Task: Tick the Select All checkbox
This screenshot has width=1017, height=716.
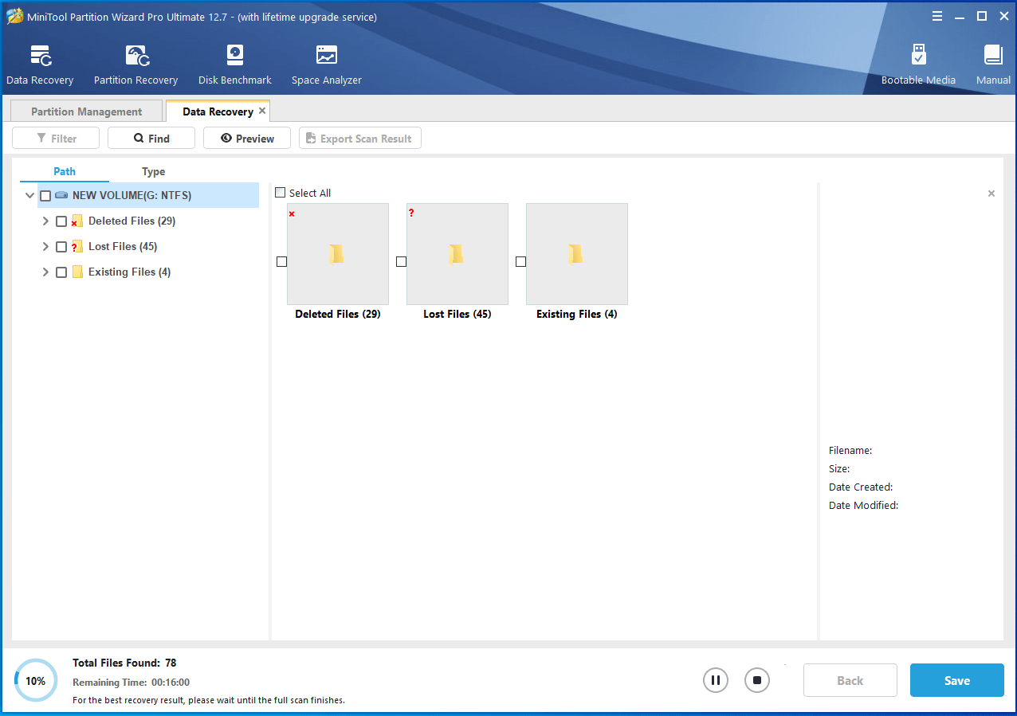Action: coord(280,193)
